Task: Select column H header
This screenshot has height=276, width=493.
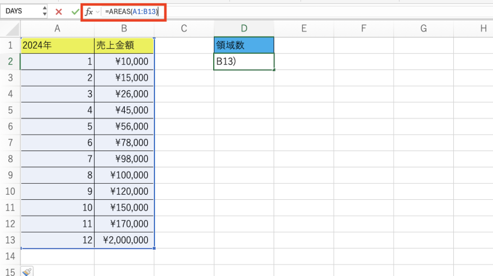Action: pyautogui.click(x=482, y=28)
